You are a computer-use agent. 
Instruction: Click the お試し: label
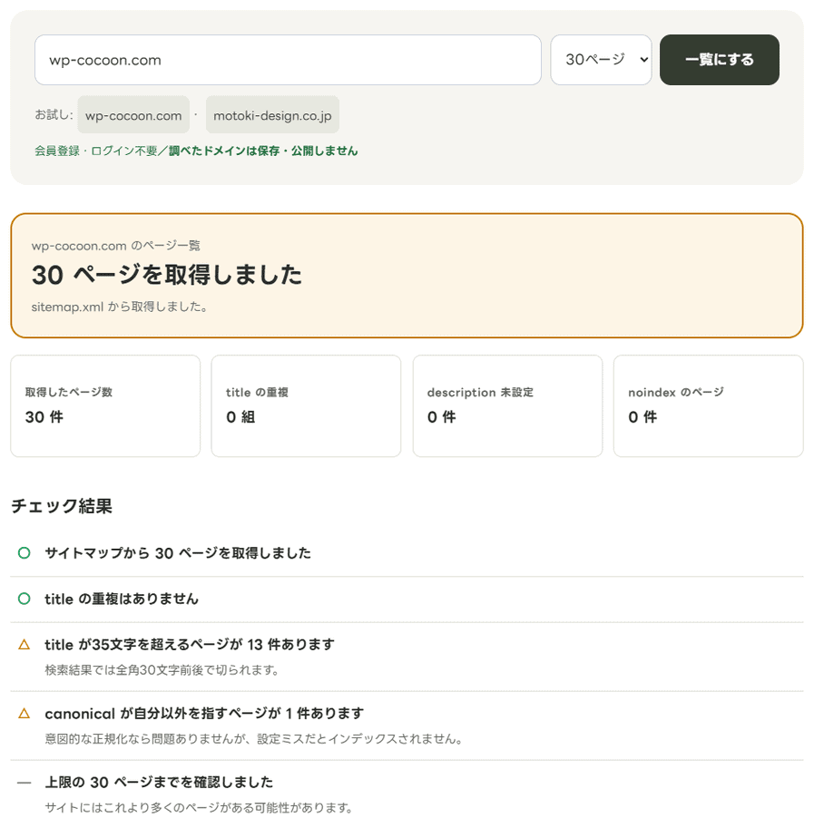tap(54, 114)
